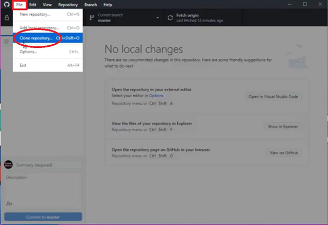Click the Commit to master button
The image size is (328, 225).
click(x=43, y=217)
